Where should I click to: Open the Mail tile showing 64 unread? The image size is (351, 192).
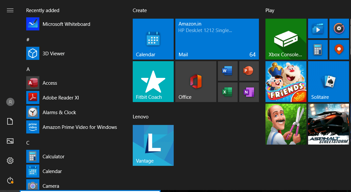pos(217,39)
